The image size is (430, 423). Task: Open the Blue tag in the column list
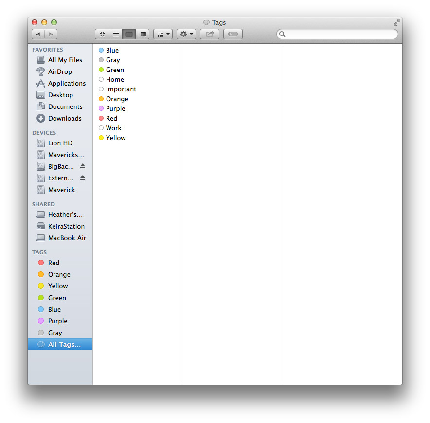click(137, 50)
